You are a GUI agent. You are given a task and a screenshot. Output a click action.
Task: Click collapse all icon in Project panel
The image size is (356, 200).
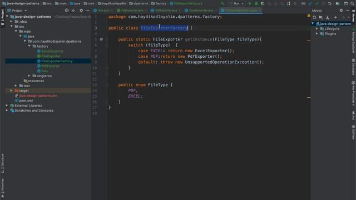(x=73, y=11)
